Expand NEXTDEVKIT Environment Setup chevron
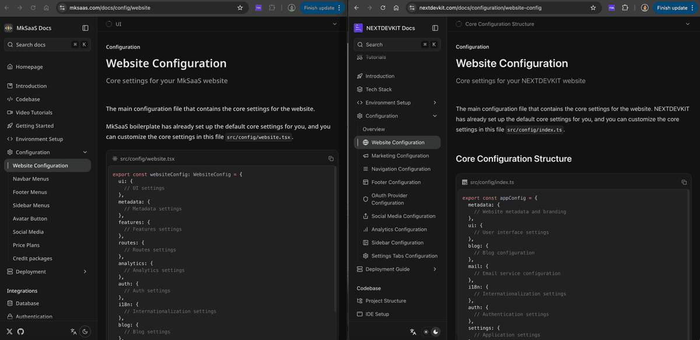 coord(435,103)
